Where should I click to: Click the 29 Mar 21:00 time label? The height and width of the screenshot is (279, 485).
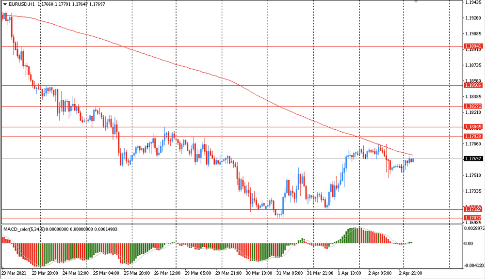tap(228, 273)
